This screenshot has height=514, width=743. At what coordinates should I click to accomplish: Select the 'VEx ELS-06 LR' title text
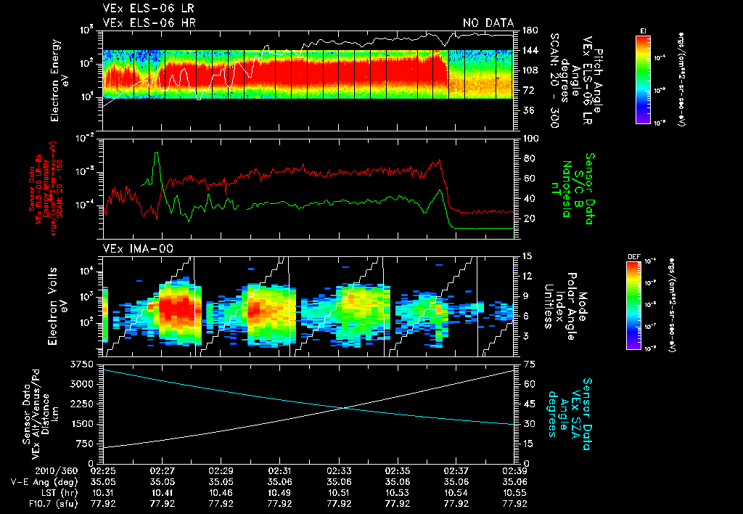148,9
